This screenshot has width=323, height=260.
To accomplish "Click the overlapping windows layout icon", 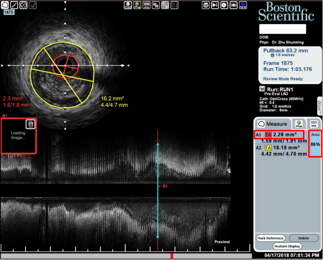I will (156, 5).
